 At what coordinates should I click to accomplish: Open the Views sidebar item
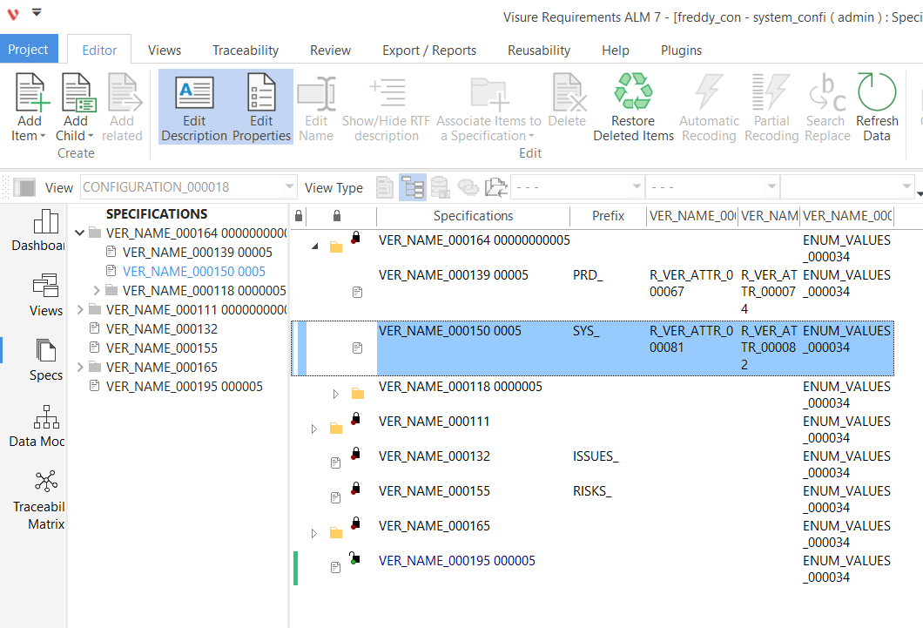45,295
